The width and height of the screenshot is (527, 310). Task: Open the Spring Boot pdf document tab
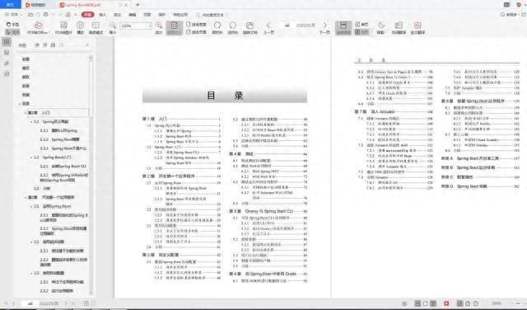click(94, 5)
